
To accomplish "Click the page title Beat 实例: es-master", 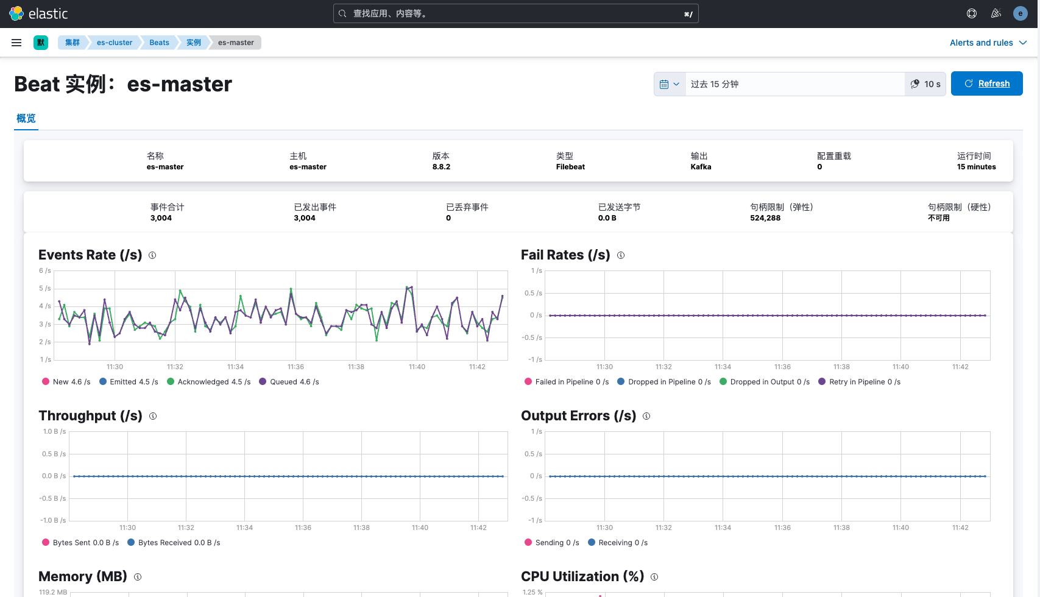I will 123,84.
